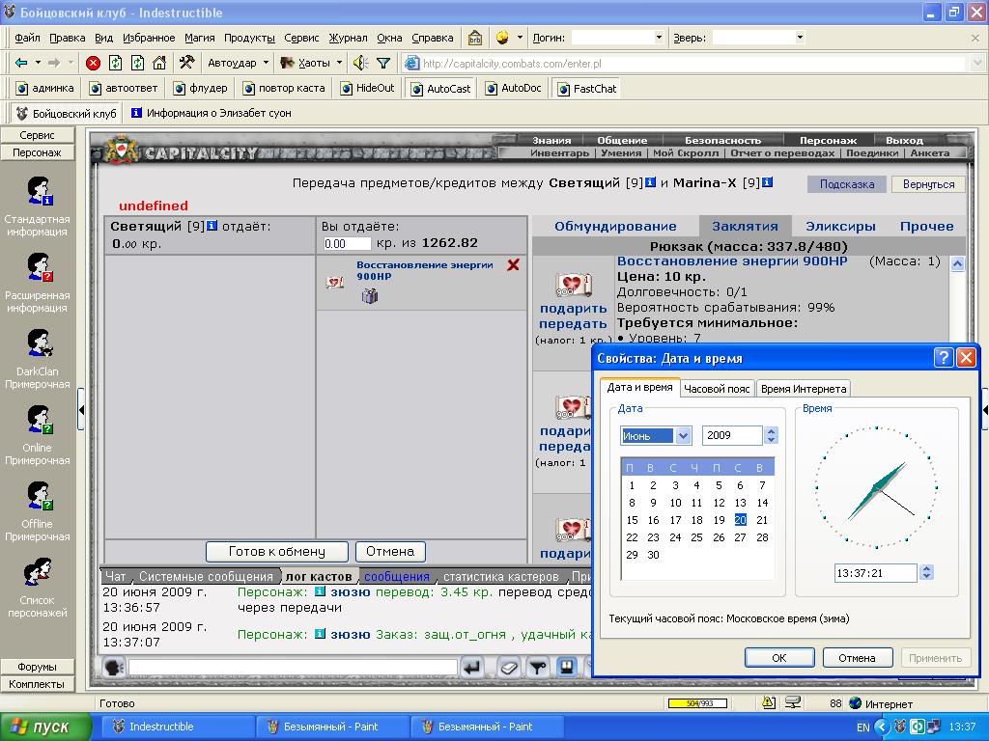The width and height of the screenshot is (989, 741).
Task: Switch to Время Интернета tab
Action: pos(803,389)
